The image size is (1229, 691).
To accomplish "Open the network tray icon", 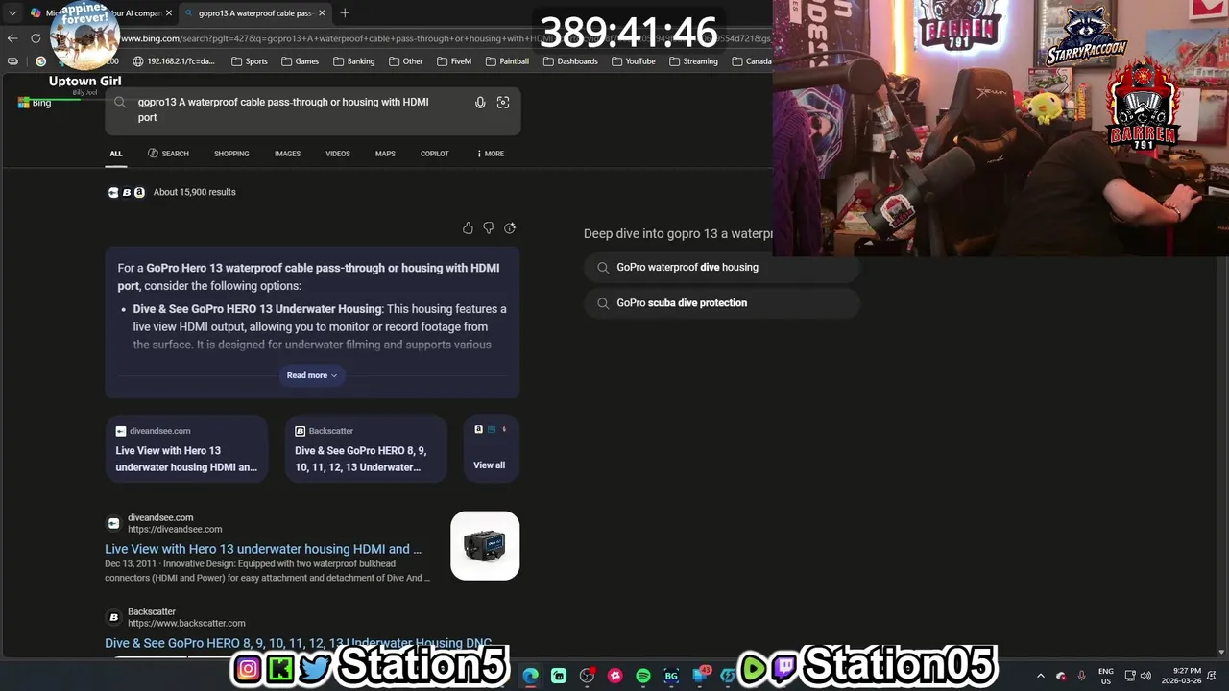I will [1130, 676].
